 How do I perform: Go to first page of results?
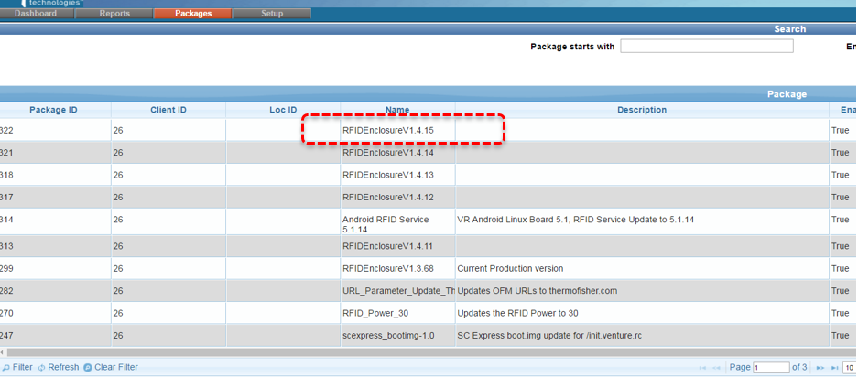click(702, 368)
